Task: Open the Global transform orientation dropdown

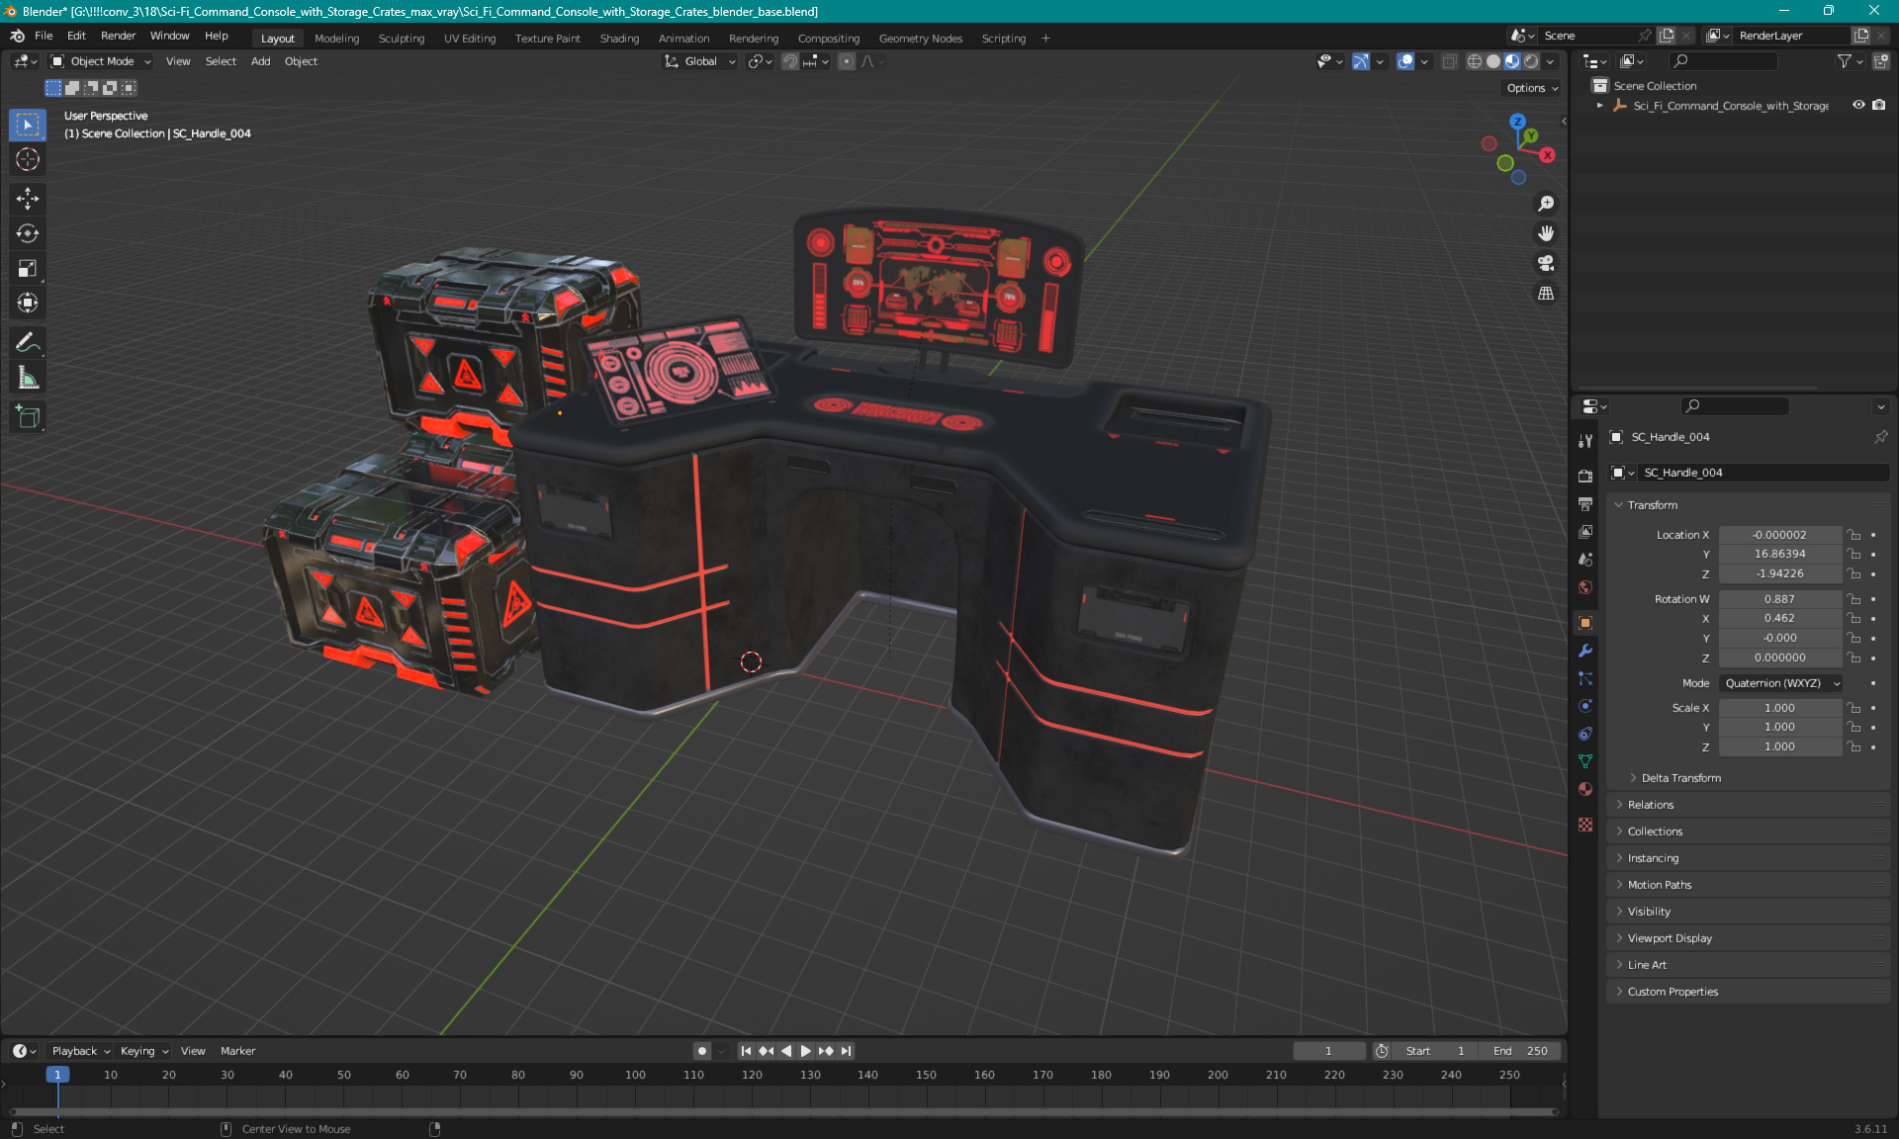Action: pyautogui.click(x=699, y=61)
